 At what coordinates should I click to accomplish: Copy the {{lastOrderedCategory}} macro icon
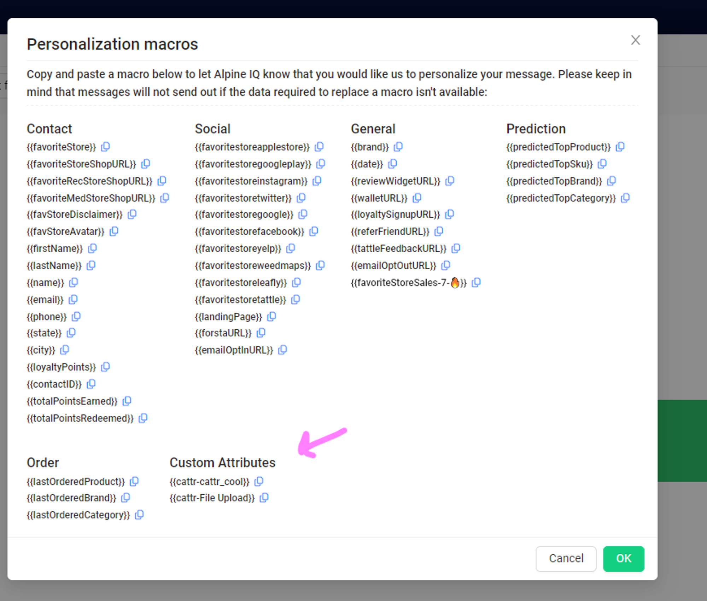tap(140, 515)
